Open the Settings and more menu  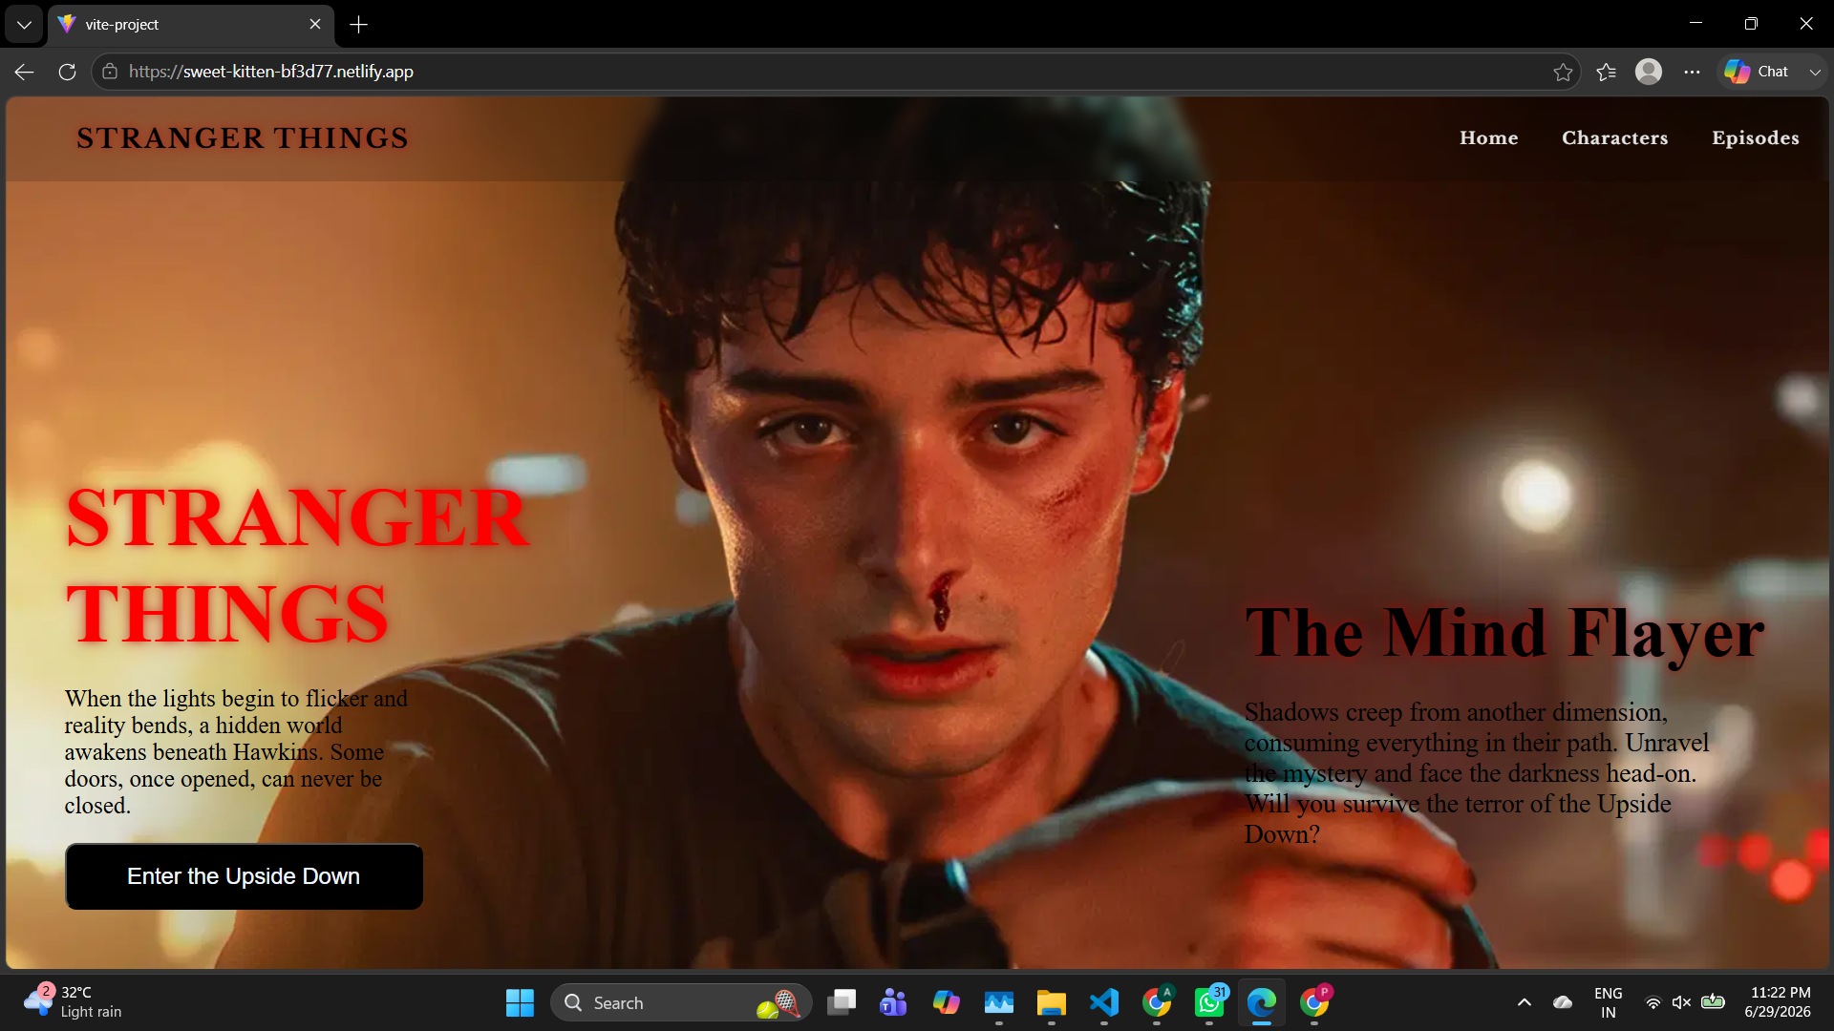click(1692, 72)
